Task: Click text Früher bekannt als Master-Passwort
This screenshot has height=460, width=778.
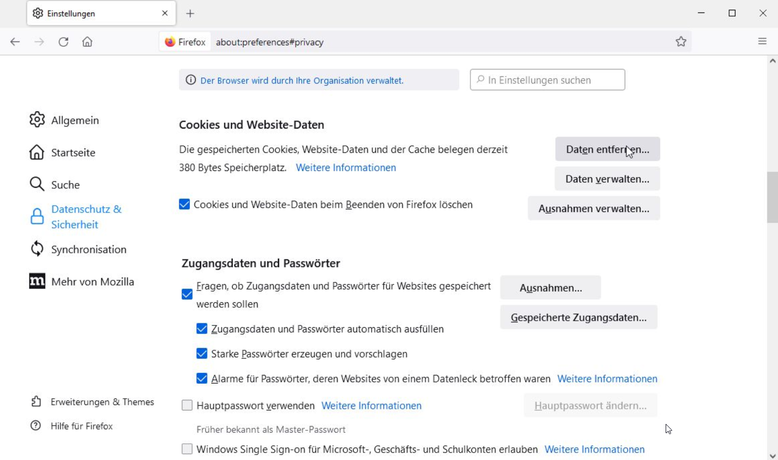Action: 271,429
